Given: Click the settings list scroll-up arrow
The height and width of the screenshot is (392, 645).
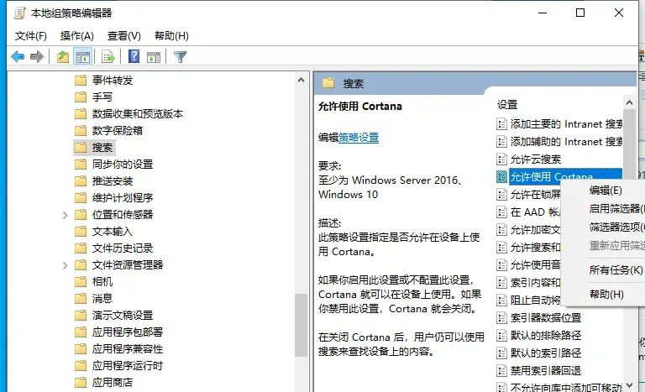Looking at the screenshot, I should click(629, 102).
